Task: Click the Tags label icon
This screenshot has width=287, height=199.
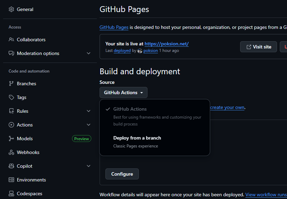Action: click(11, 97)
